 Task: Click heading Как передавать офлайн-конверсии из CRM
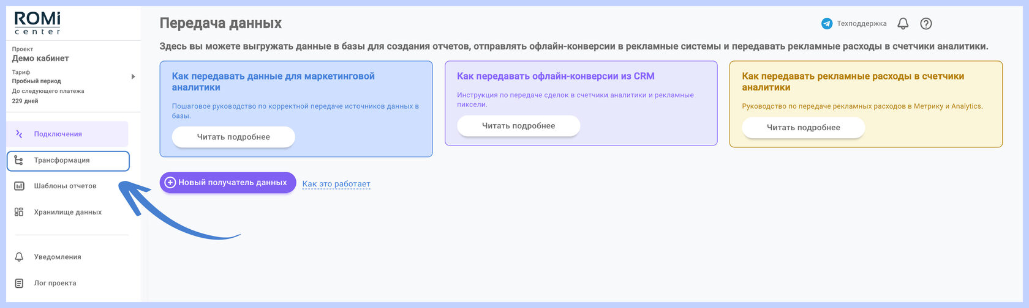556,76
